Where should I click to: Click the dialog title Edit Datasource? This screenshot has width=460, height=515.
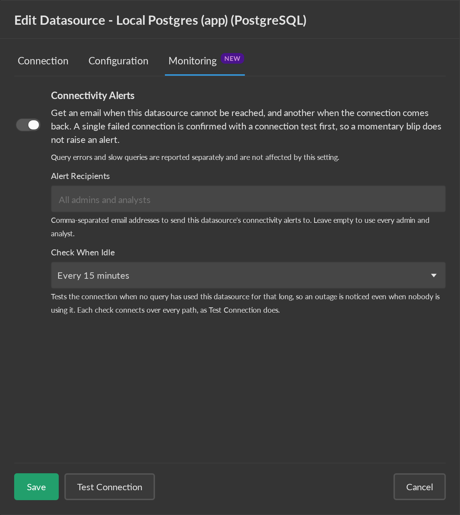(x=160, y=21)
